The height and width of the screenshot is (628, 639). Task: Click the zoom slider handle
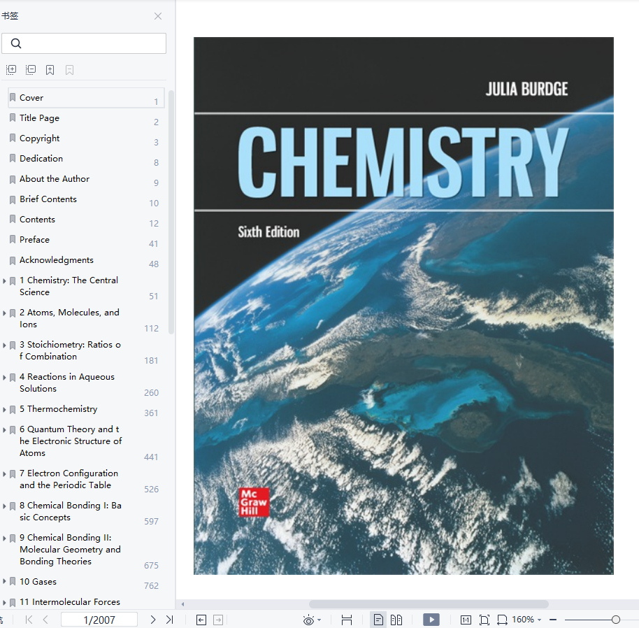coord(616,620)
